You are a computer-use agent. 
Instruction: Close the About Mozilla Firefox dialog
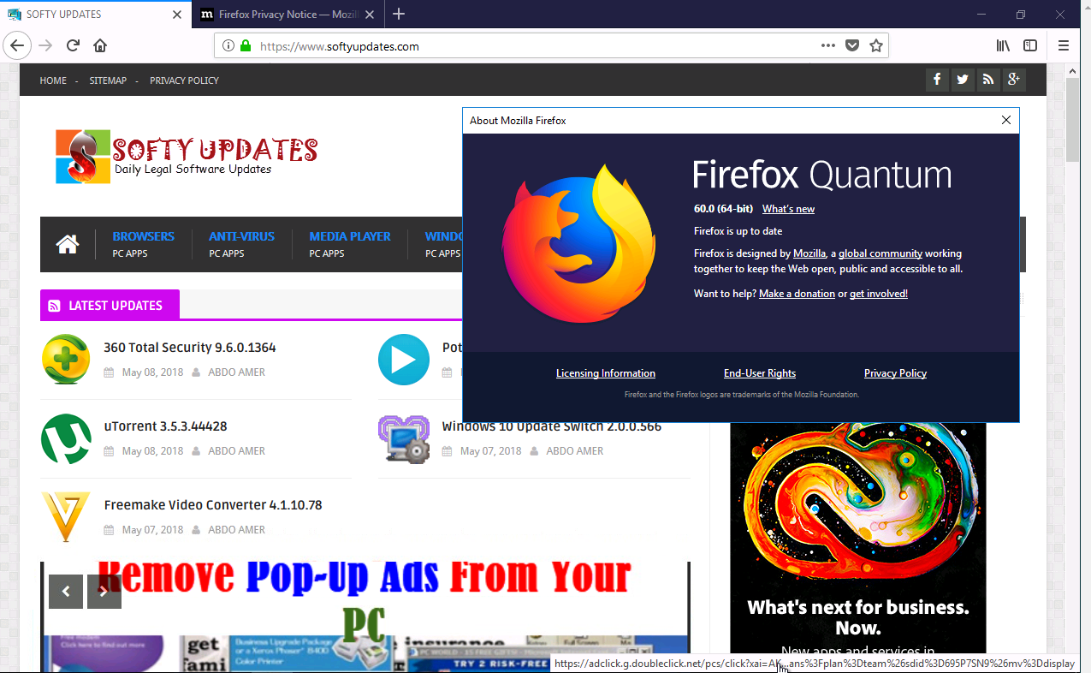pos(1006,121)
